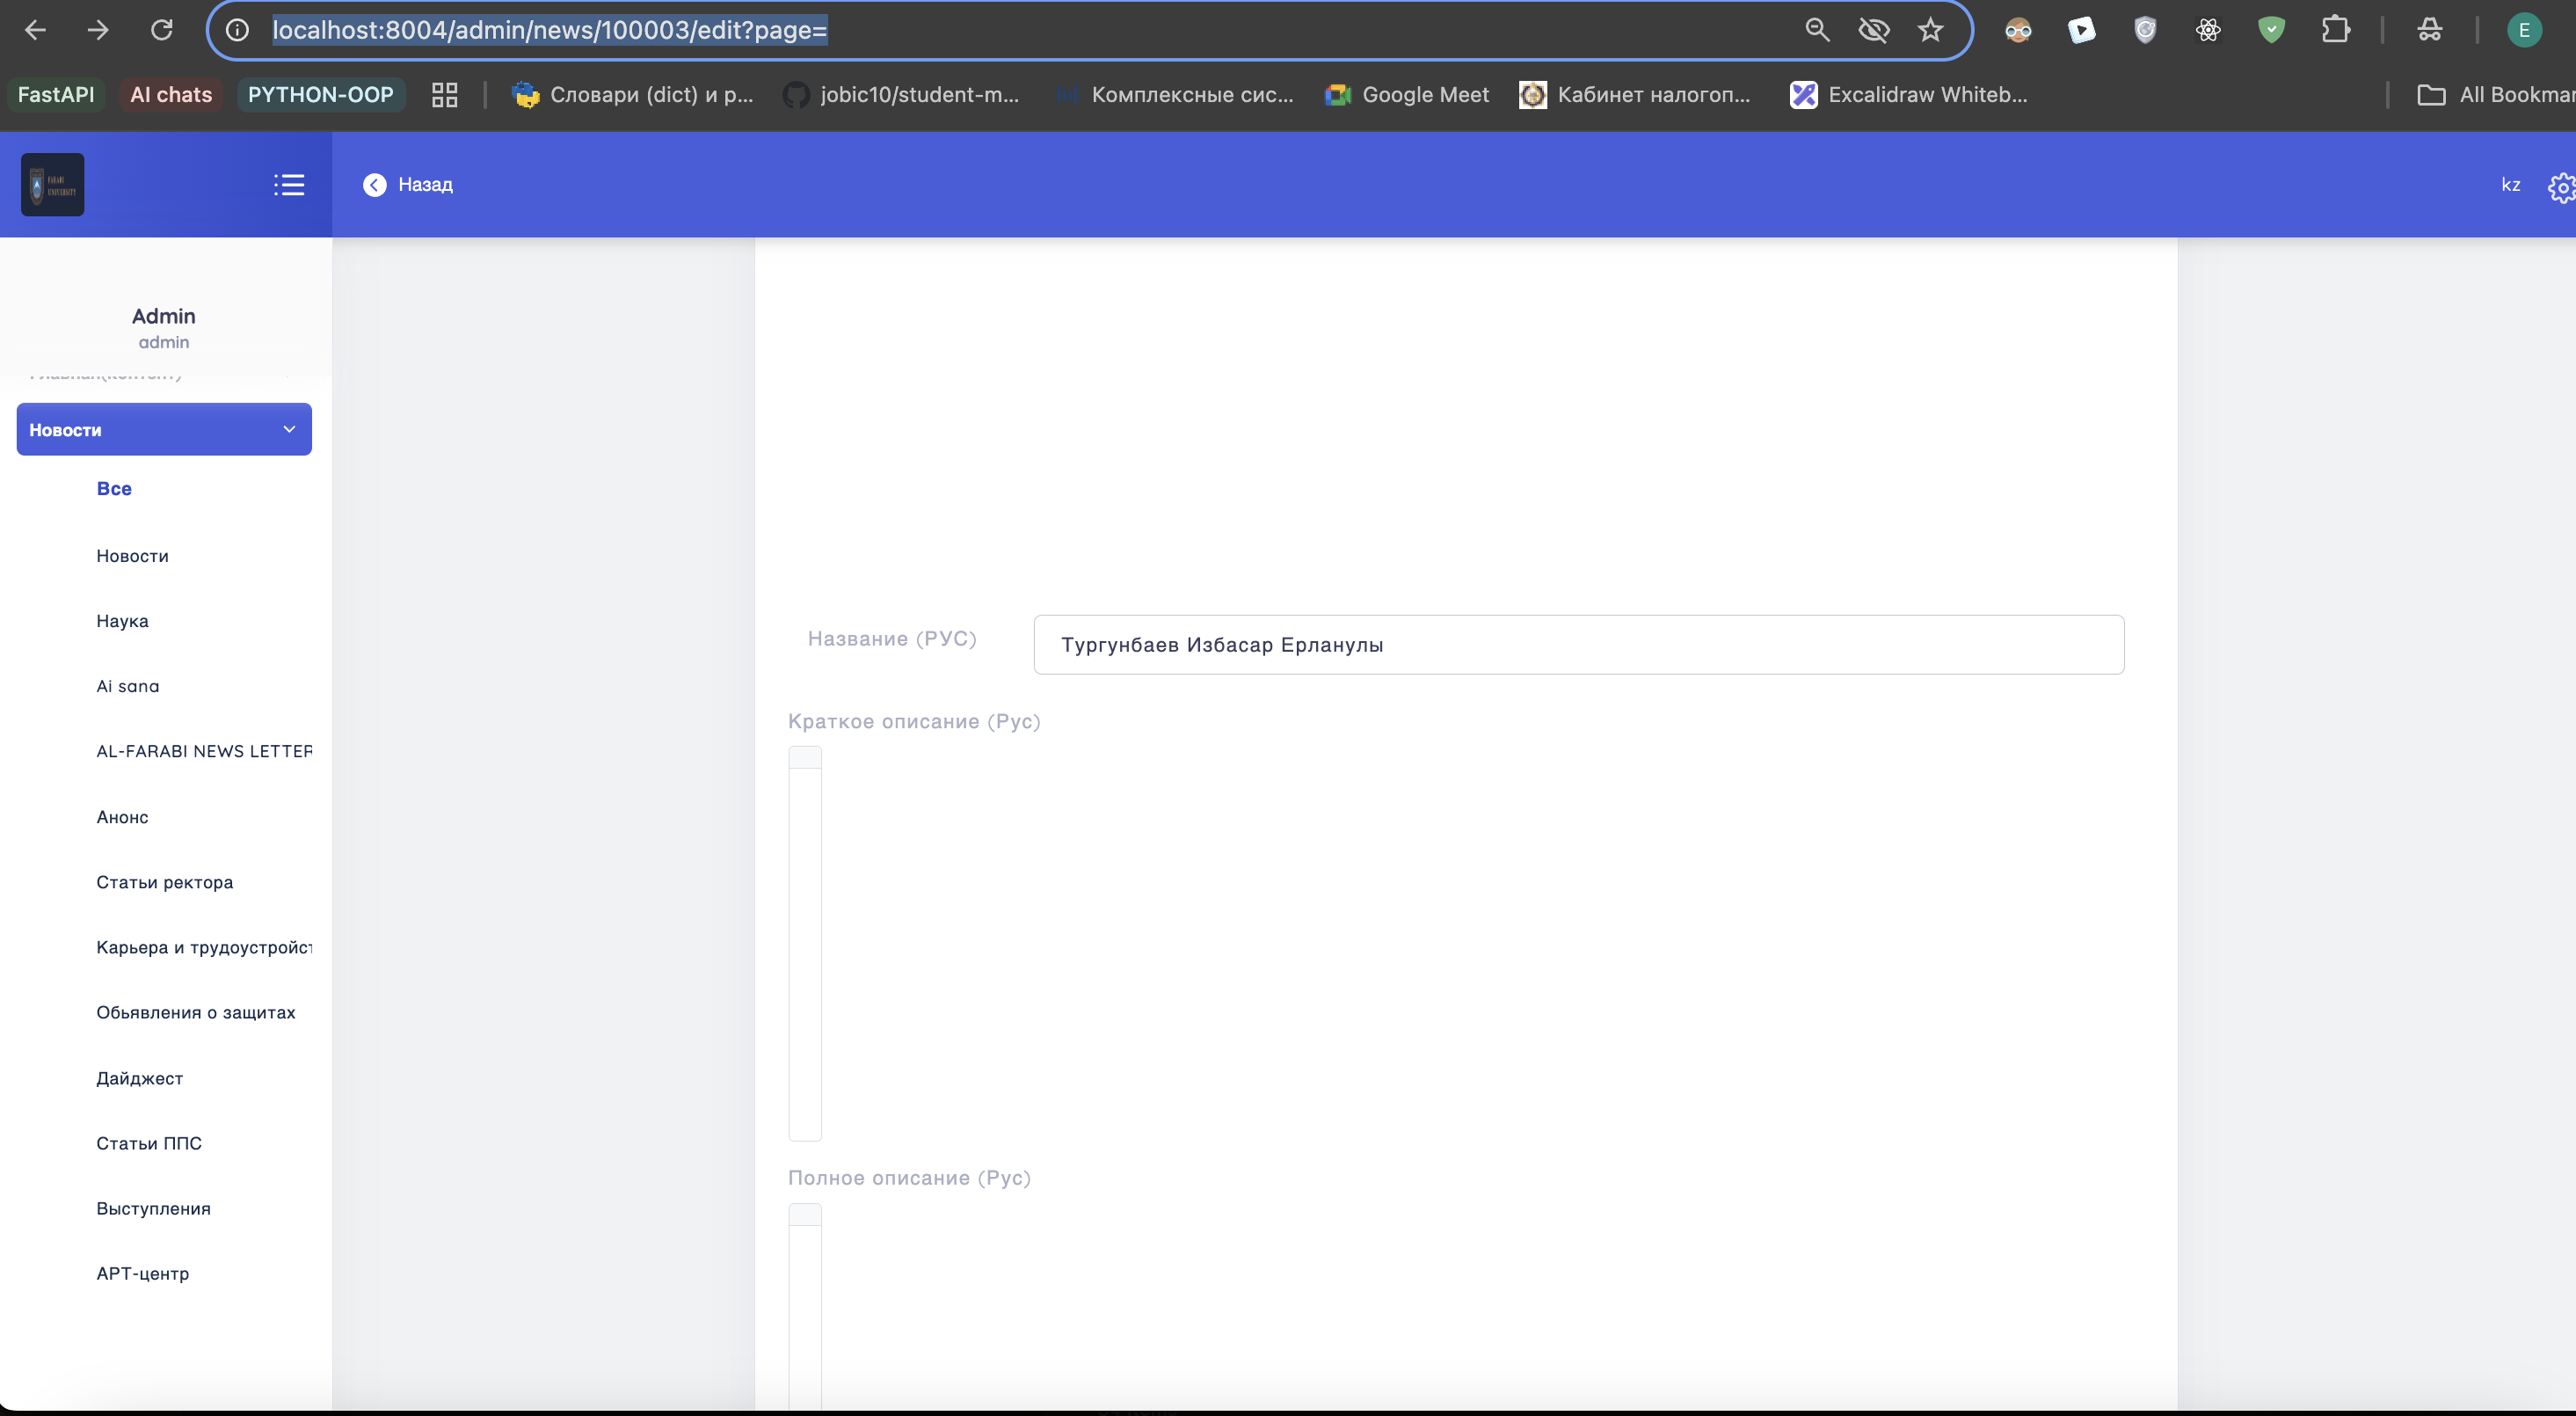Open Дайджест sidebar menu item
2576x1416 pixels.
click(139, 1077)
